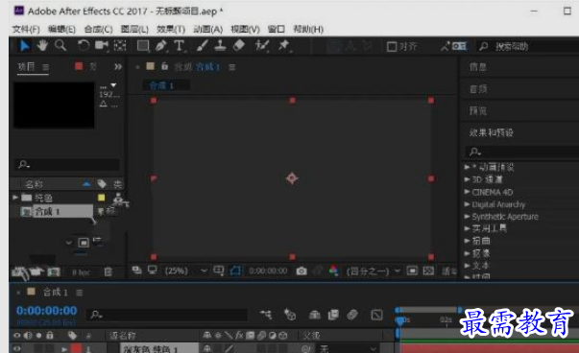Select the Clone Stamp tool

point(220,46)
